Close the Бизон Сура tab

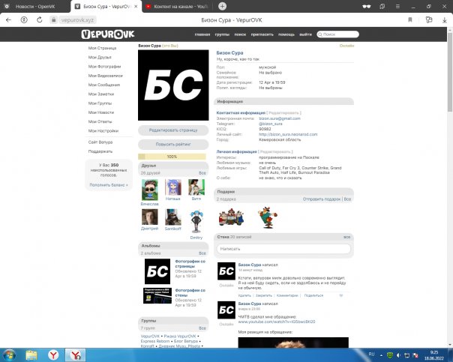pos(136,6)
